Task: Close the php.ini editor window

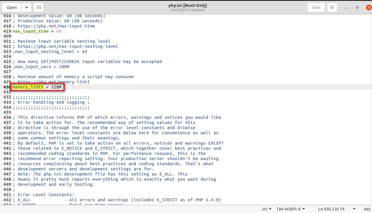Action: point(369,7)
